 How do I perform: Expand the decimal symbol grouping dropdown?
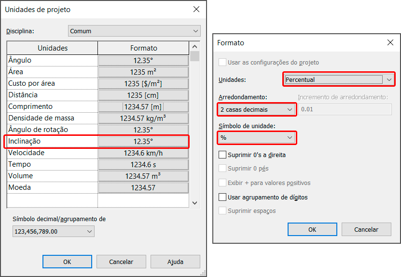53,232
